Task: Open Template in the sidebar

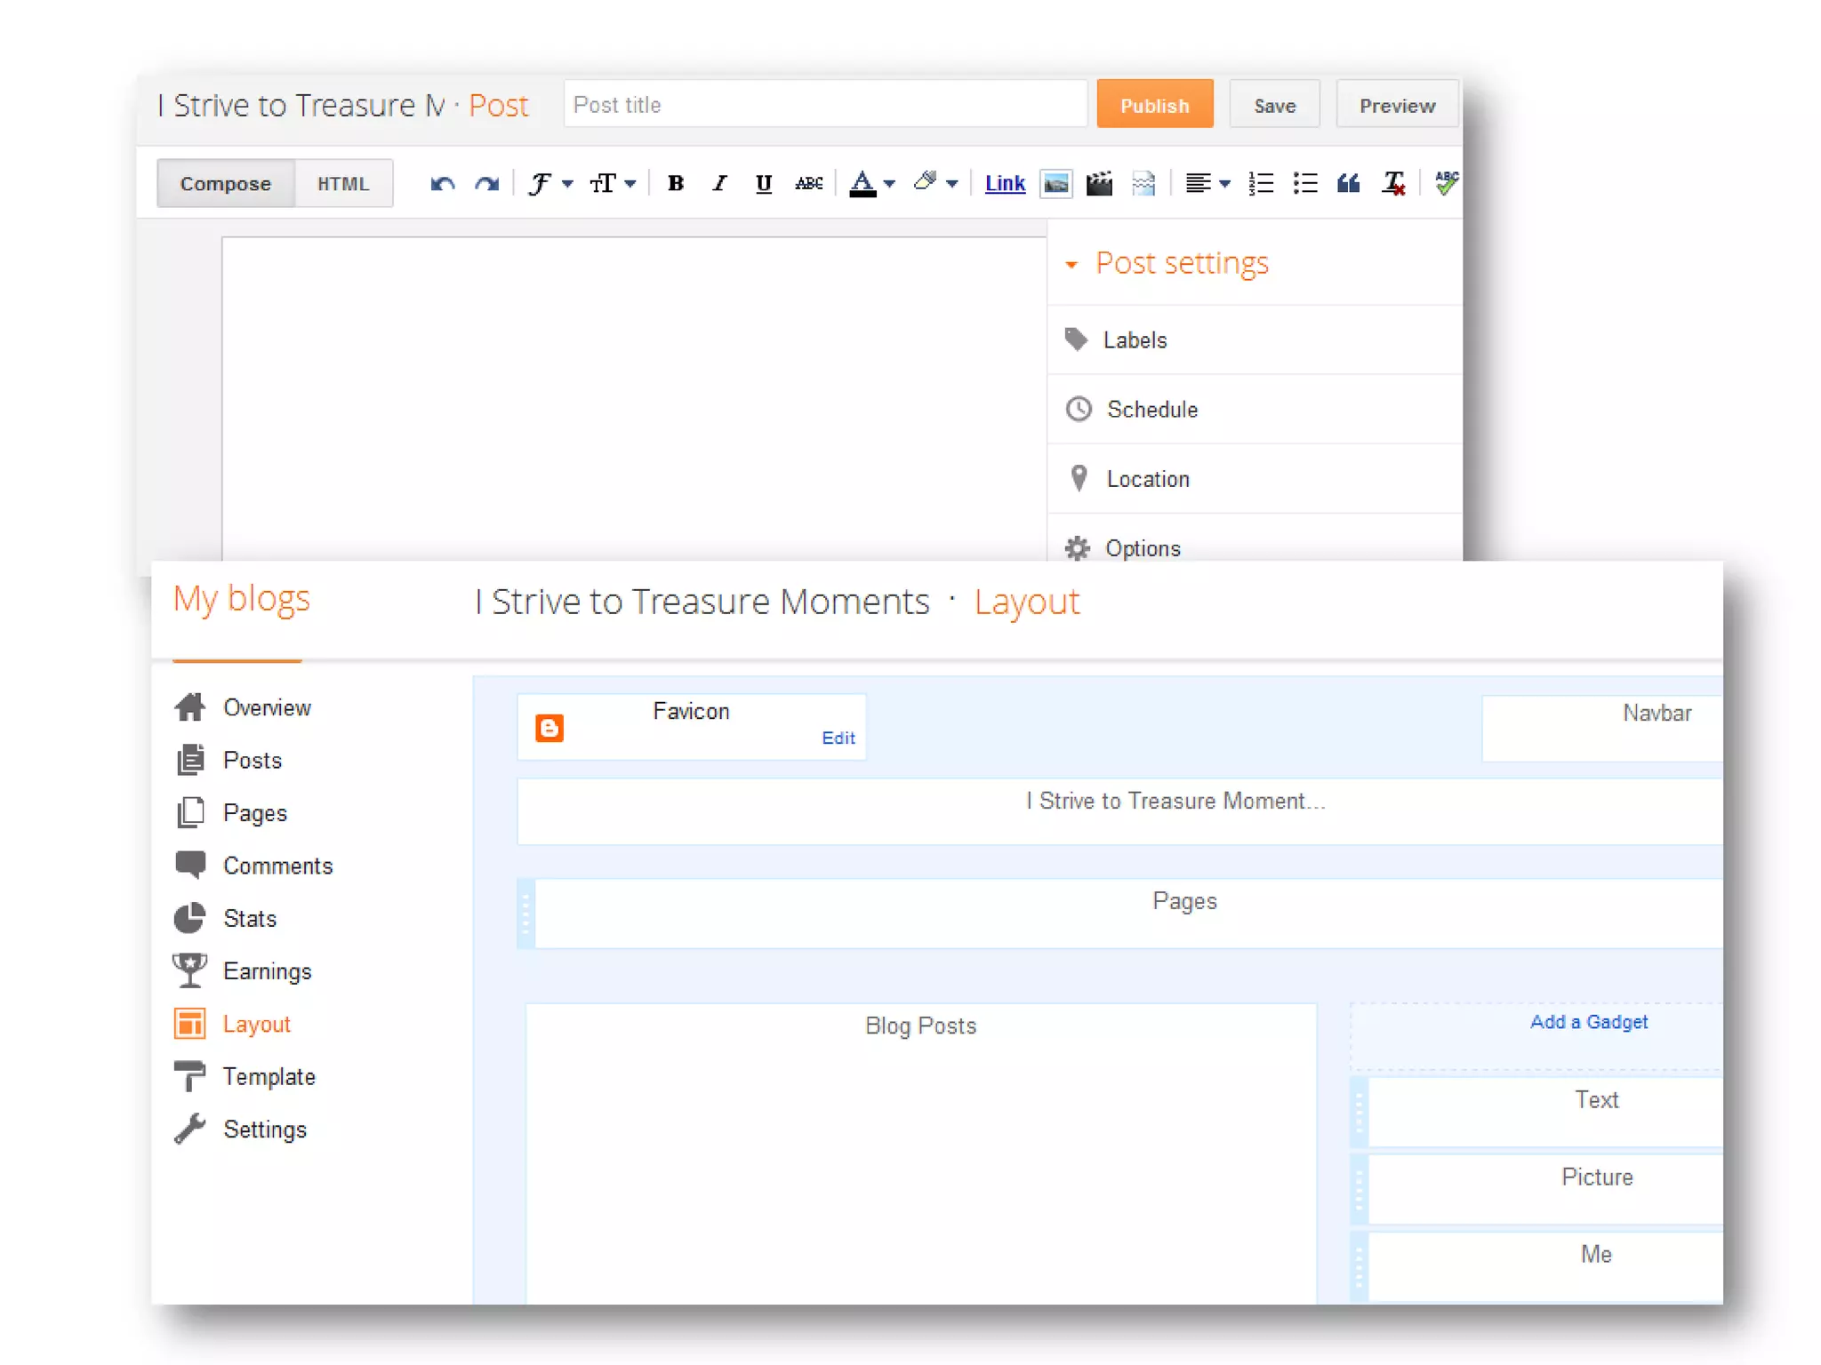Action: (269, 1077)
